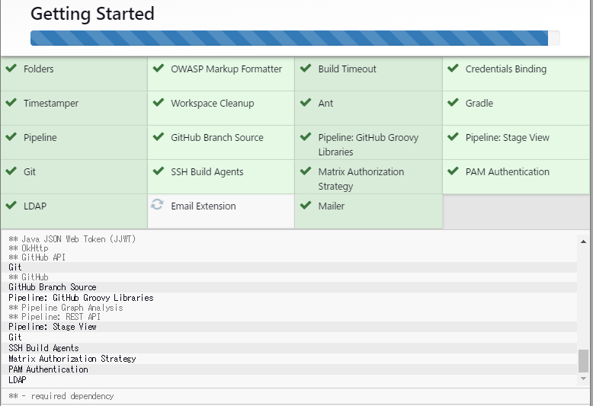The width and height of the screenshot is (593, 406).
Task: Click the checkmark beside PAM Authentication
Action: 453,171
